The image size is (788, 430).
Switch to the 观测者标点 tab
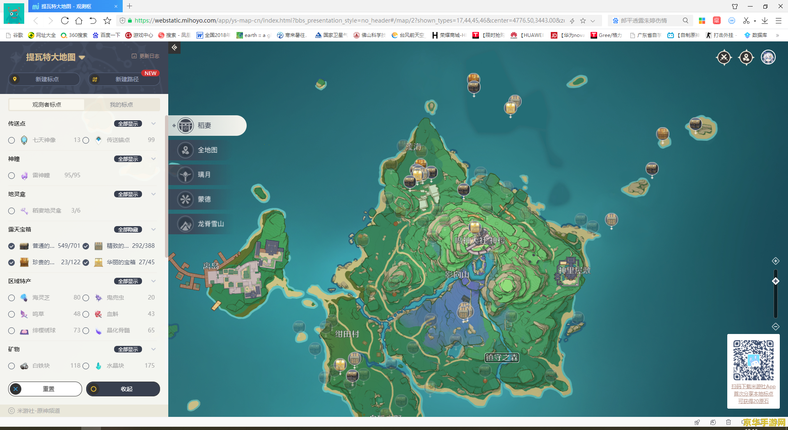(46, 105)
